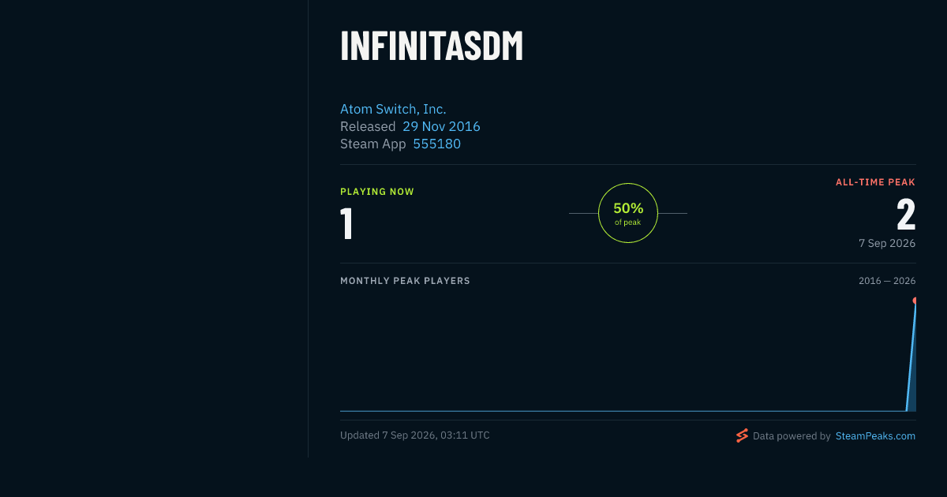This screenshot has height=497, width=947.
Task: Click the ALL-TIME PEAK label
Action: 875,182
